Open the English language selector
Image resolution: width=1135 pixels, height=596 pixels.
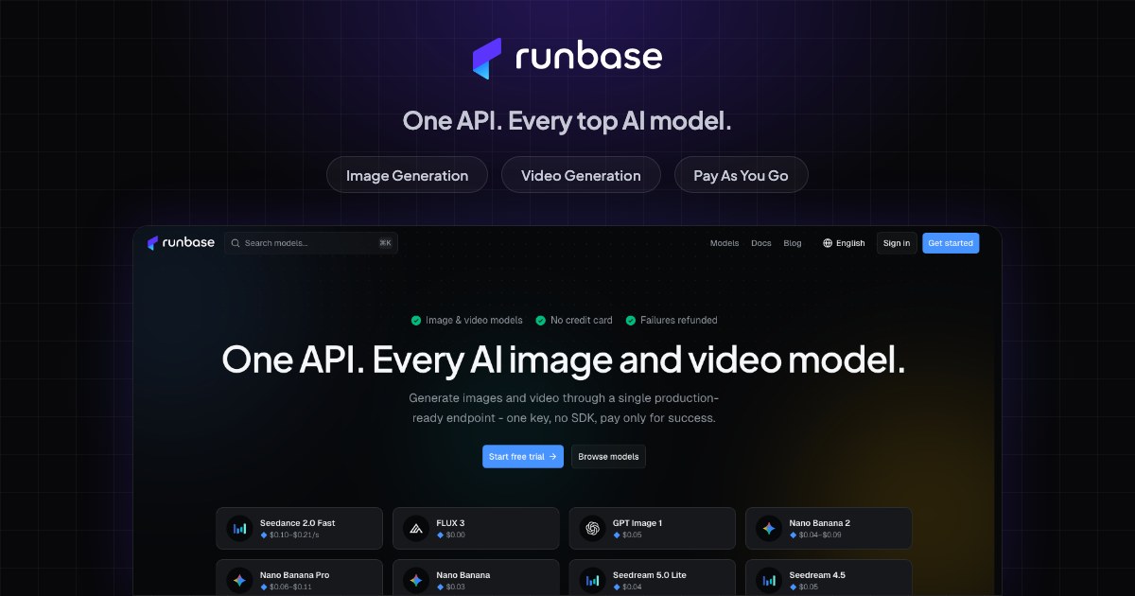pos(844,243)
